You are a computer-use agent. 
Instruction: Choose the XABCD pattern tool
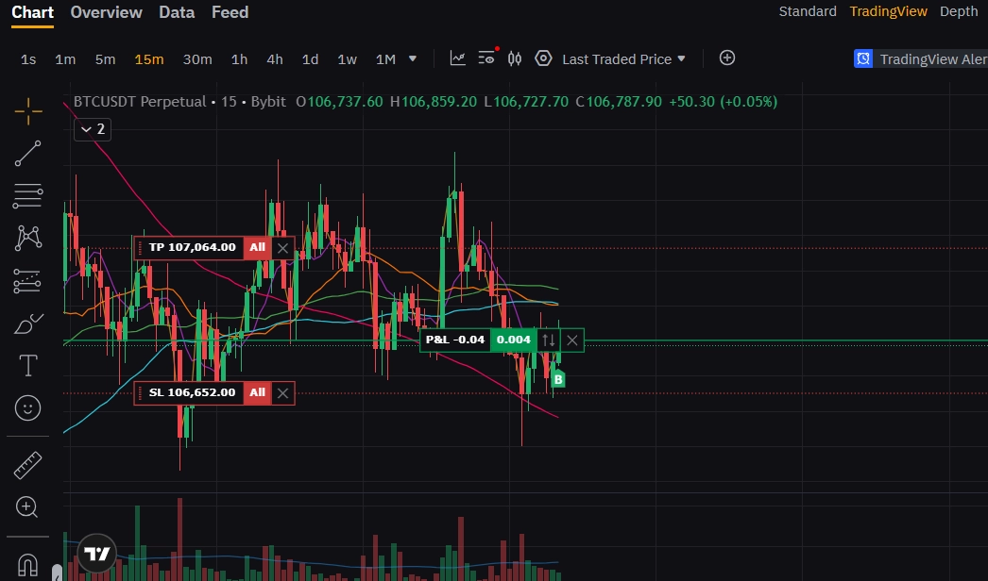27,238
